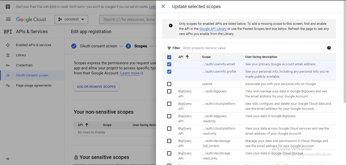Click the OAuth consent screen sidebar icon
The image size is (346, 165).
[8, 75]
